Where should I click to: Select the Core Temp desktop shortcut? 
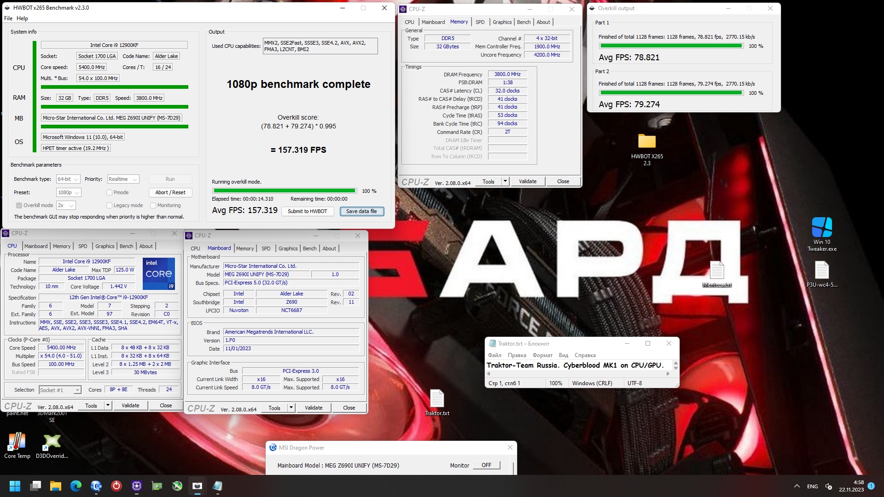[x=17, y=445]
